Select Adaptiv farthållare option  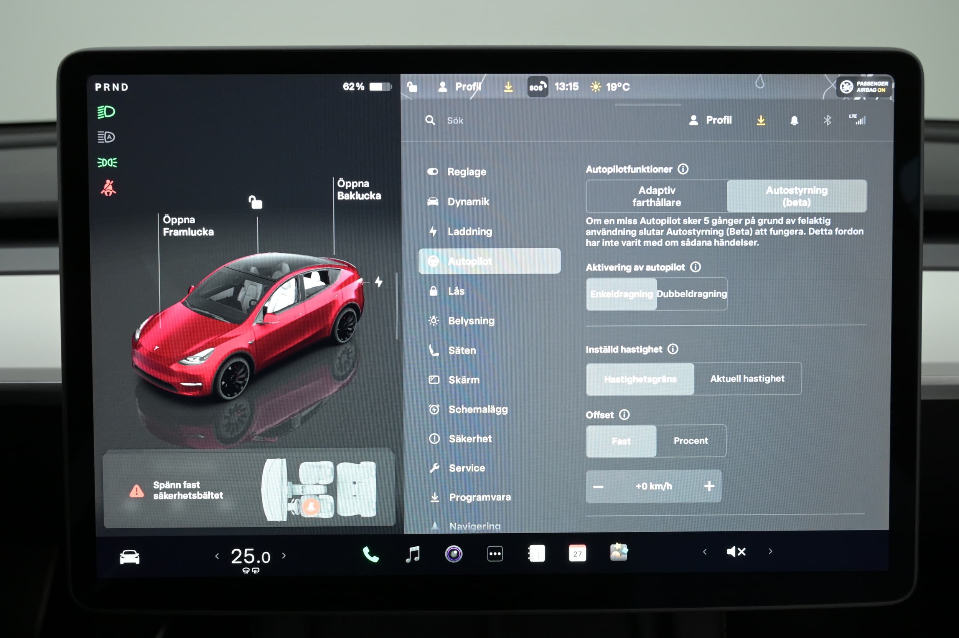point(656,196)
